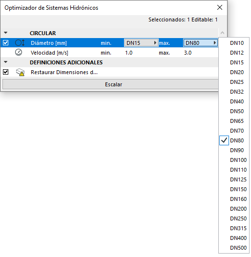Screen dimensions: 251x257
Task: Uncheck the Diámetro [mm] checkbox
Action: pos(6,43)
